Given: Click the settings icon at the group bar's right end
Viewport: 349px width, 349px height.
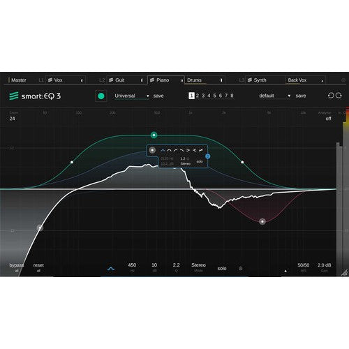Looking at the screenshot, I should 343,80.
